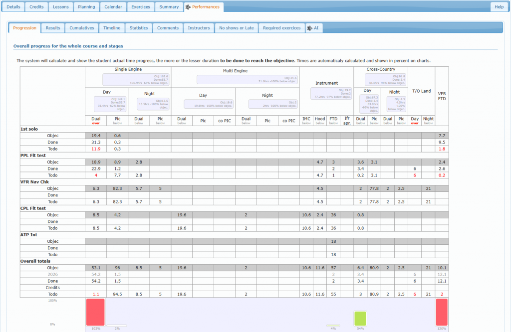Show the Timeline sub-tab

pyautogui.click(x=112, y=28)
